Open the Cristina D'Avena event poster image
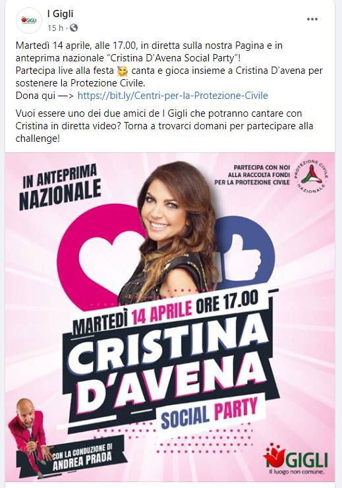This screenshot has width=342, height=488. (170, 317)
